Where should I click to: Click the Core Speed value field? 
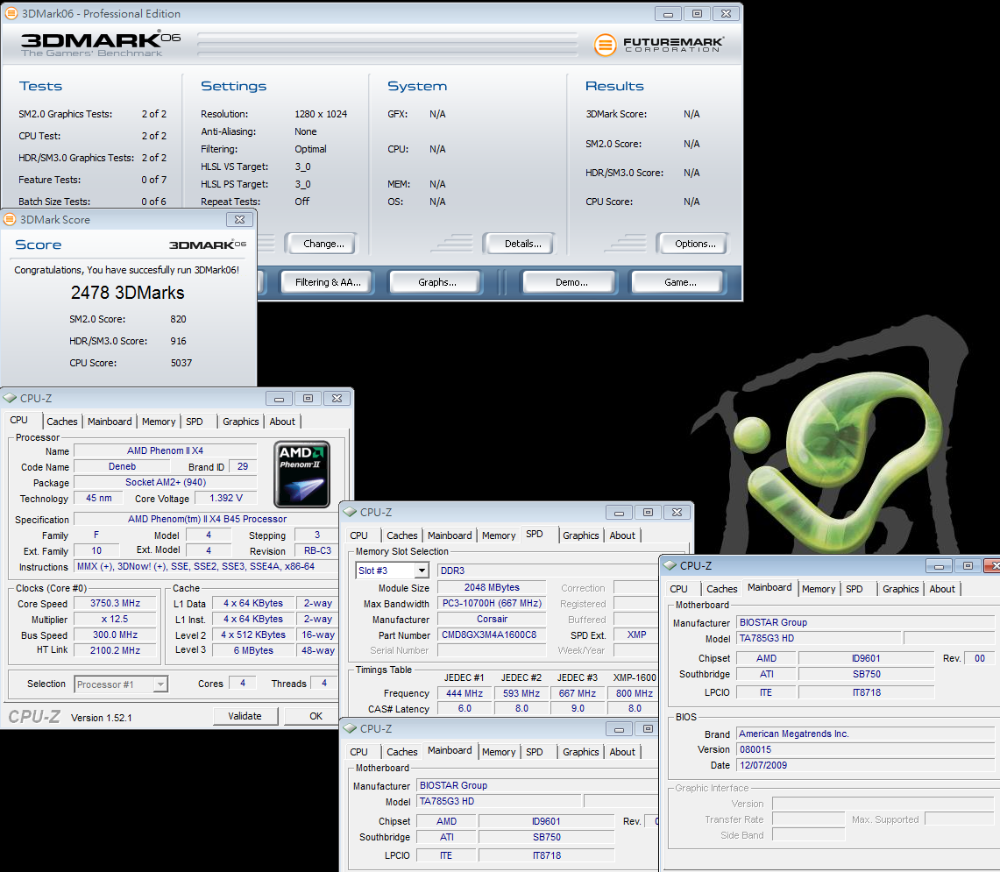(115, 604)
